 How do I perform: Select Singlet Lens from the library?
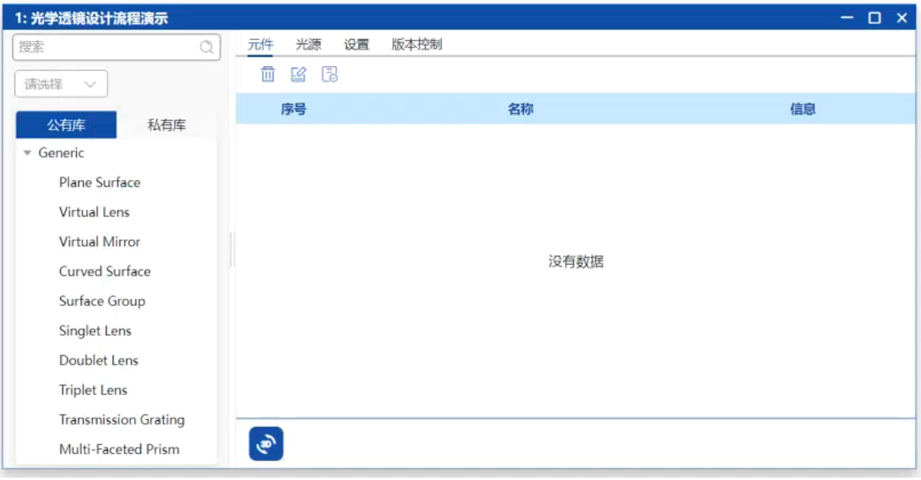(95, 331)
